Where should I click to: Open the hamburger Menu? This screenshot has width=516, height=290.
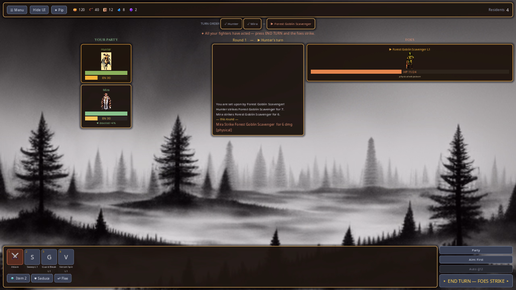pos(17,10)
